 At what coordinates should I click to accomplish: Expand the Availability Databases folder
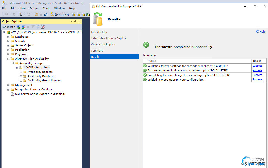click(21, 76)
